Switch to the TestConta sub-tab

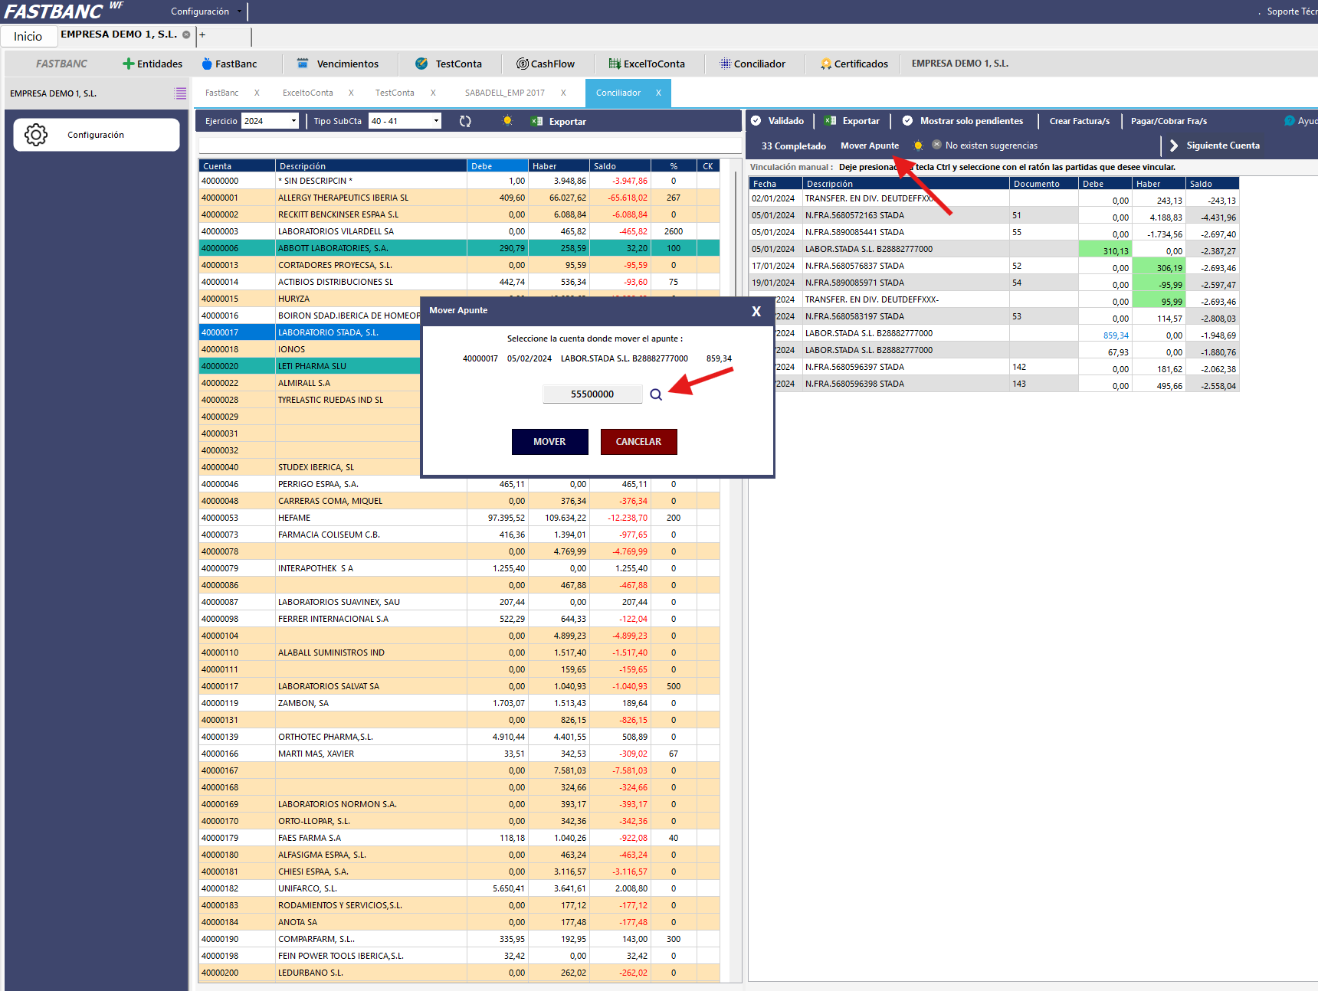(395, 93)
